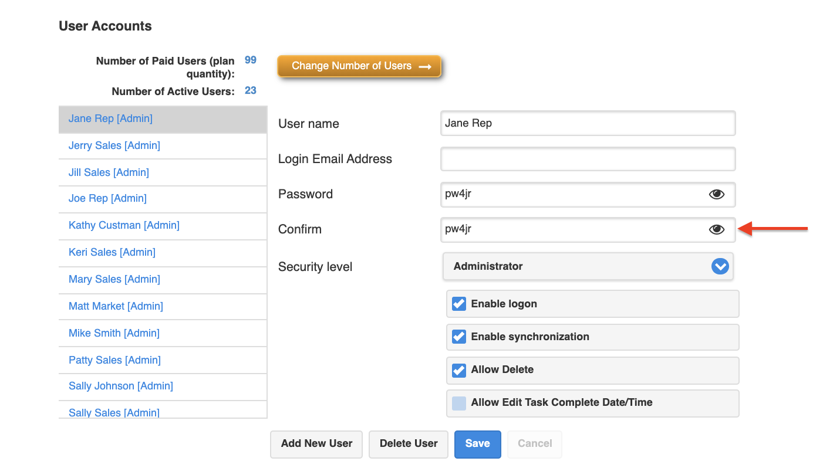823x468 pixels.
Task: Focus the Login Email Address field
Action: pyautogui.click(x=587, y=159)
